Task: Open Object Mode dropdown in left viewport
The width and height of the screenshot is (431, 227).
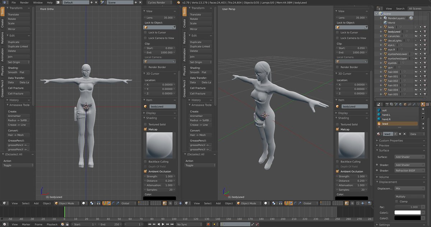Action: 66,203
